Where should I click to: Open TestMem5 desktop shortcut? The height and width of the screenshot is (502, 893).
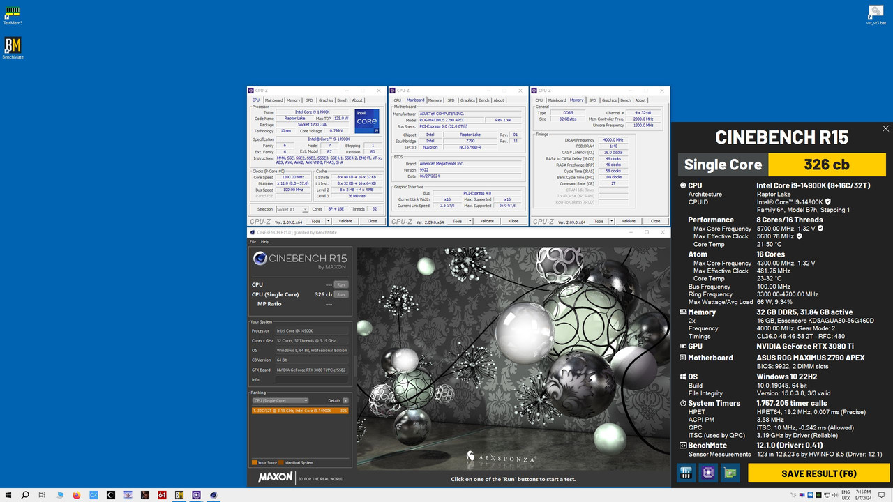[13, 15]
